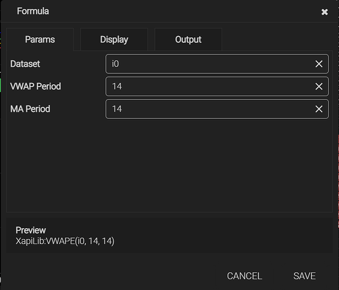Cancel the formula changes
The height and width of the screenshot is (290, 339).
pos(244,276)
